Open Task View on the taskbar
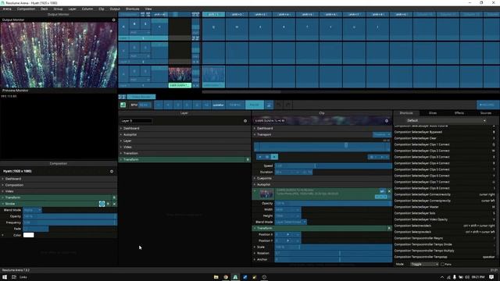500x281 pixels. point(14,277)
